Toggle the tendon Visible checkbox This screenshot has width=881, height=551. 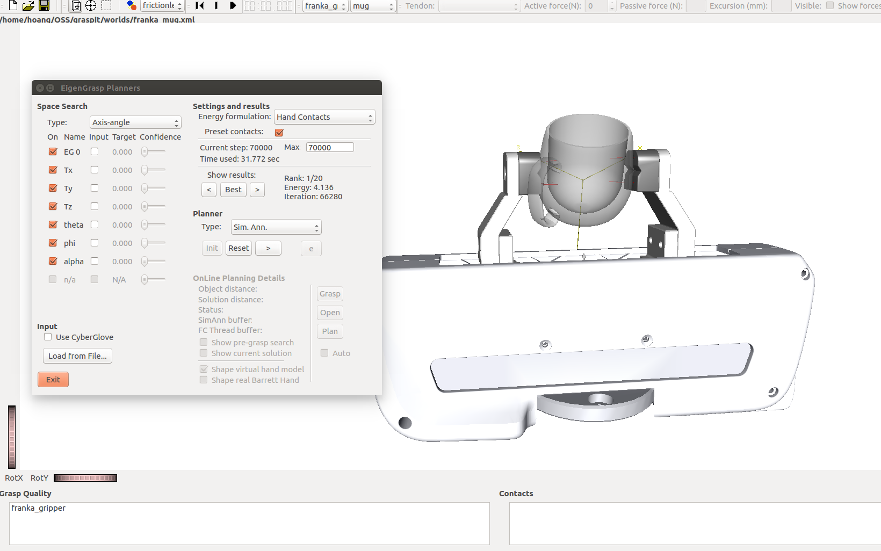pos(829,5)
